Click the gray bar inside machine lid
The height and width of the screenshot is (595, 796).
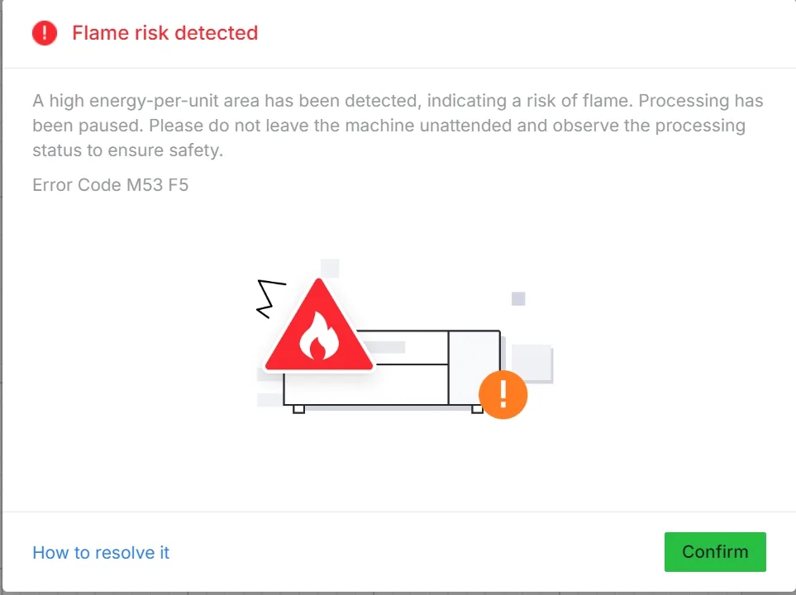tap(385, 347)
